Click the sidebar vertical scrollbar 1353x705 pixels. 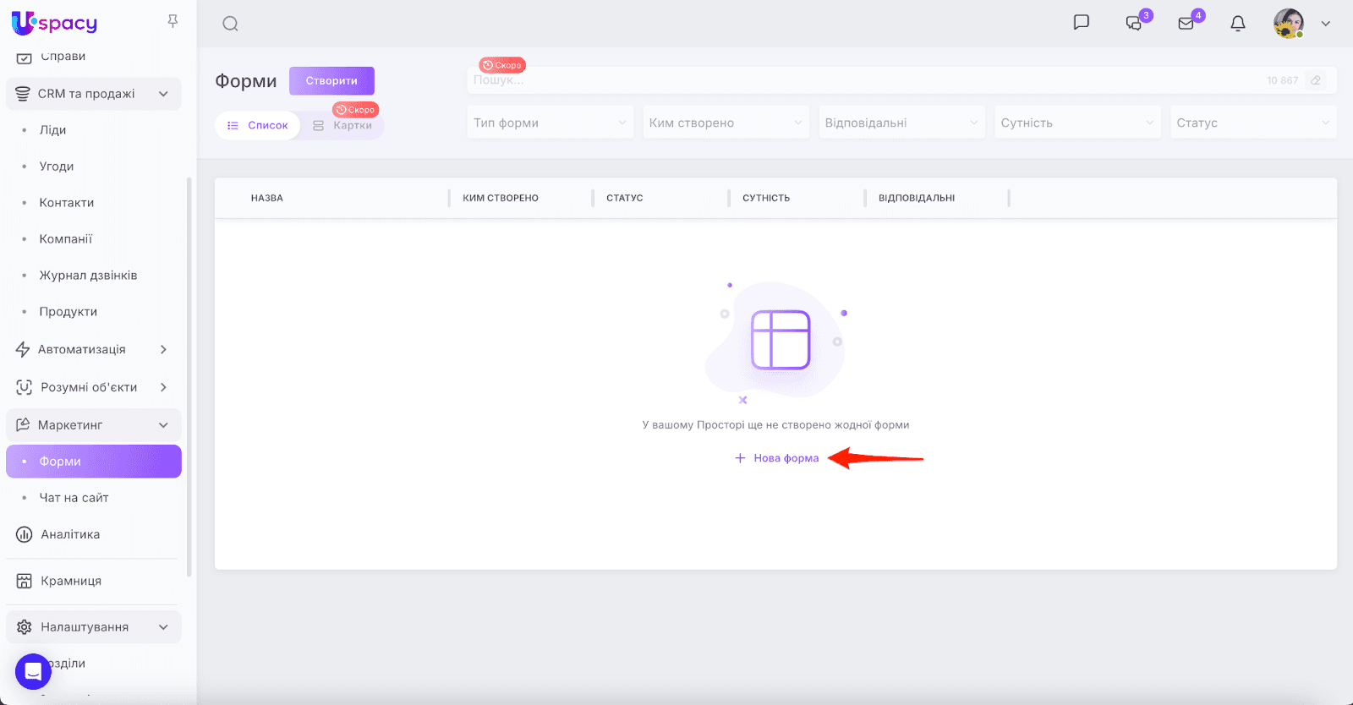click(x=189, y=376)
